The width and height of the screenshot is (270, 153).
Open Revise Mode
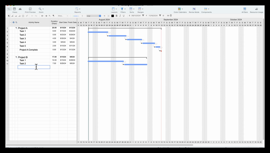click(x=194, y=10)
